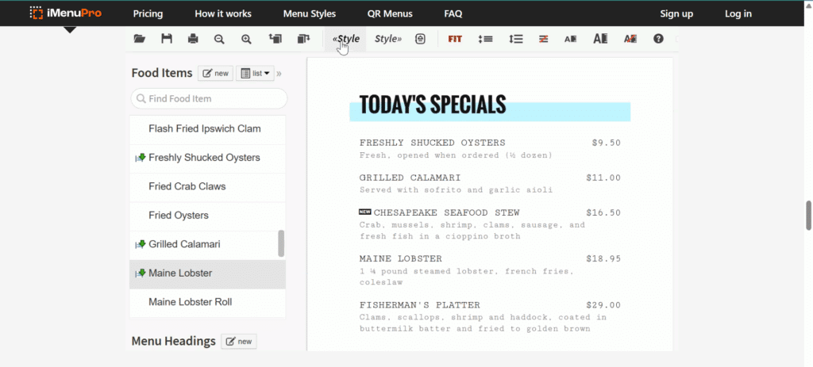
Task: Click GRILLED CALAMARI on the menu preview
Action: 410,178
